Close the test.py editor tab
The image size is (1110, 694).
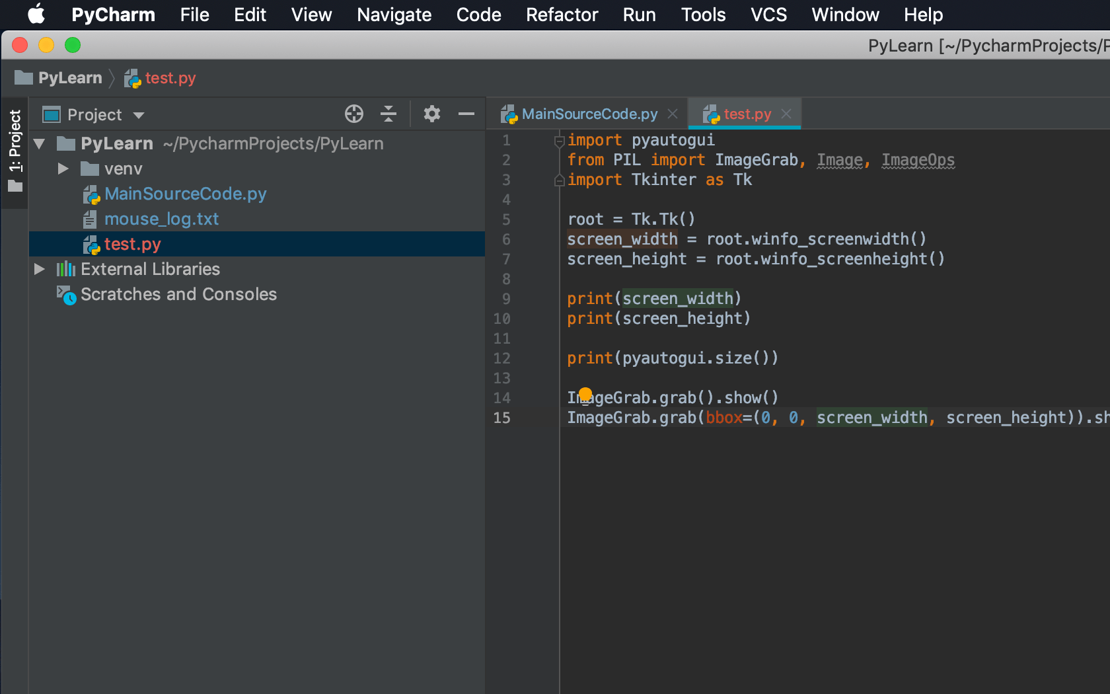(786, 114)
